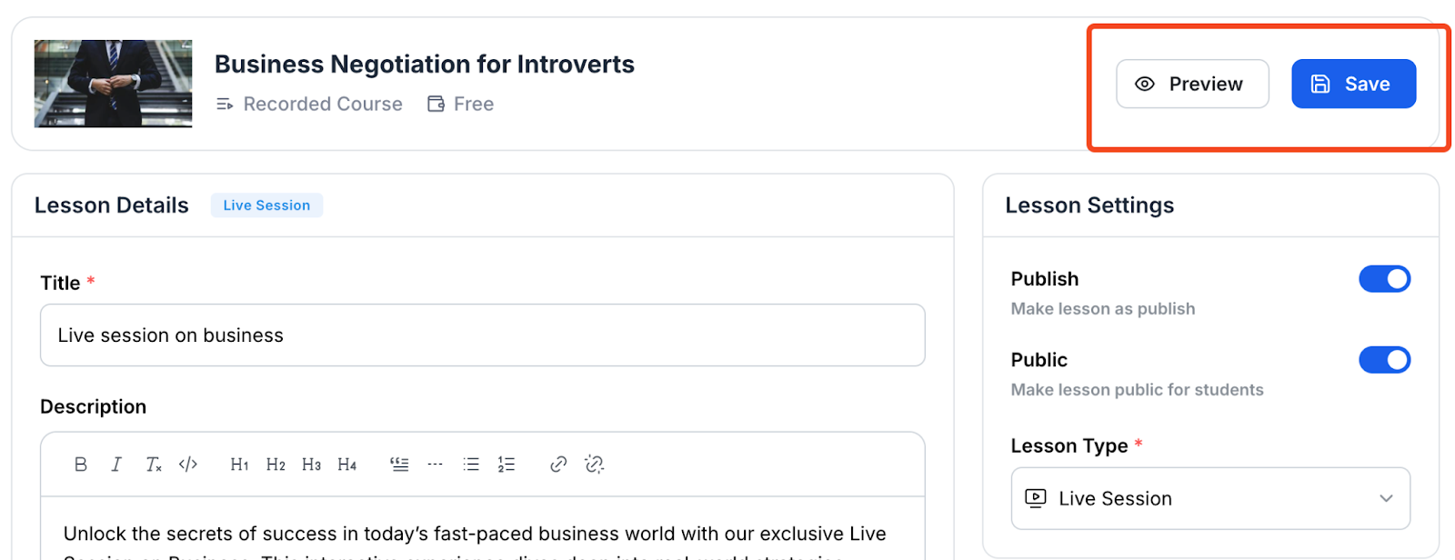This screenshot has height=560, width=1455.
Task: Apply Heading 1 style
Action: coord(238,464)
